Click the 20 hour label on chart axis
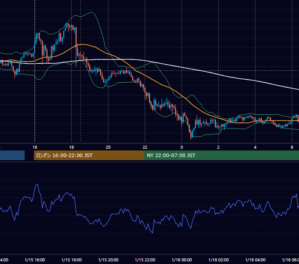Screen dimensions: 299x264 [x=108, y=147]
